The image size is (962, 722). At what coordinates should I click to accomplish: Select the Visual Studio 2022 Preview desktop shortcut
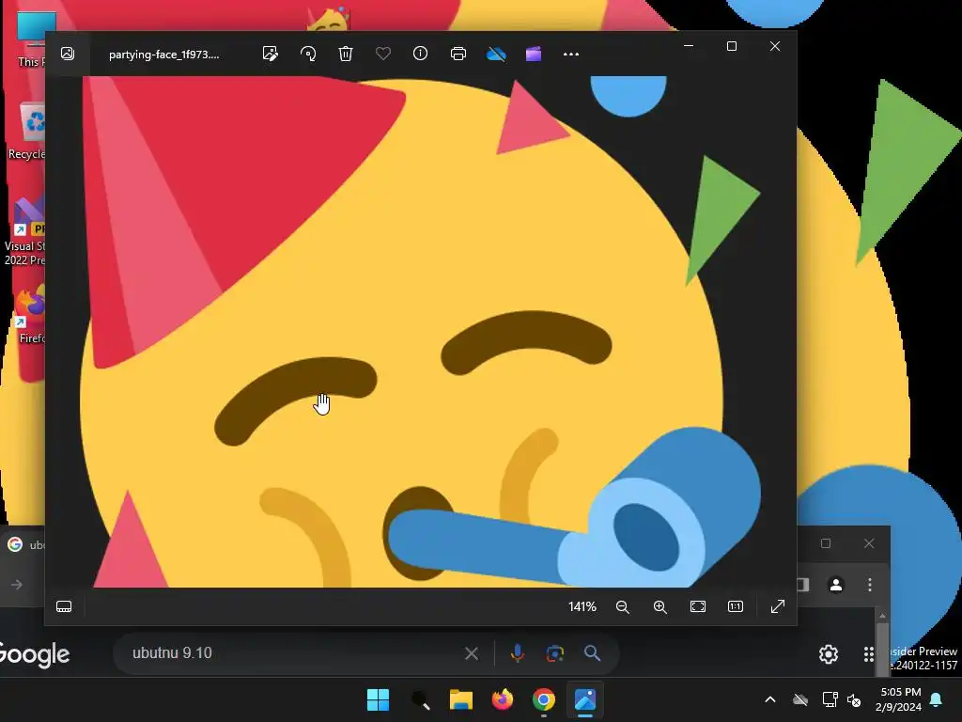tap(24, 231)
